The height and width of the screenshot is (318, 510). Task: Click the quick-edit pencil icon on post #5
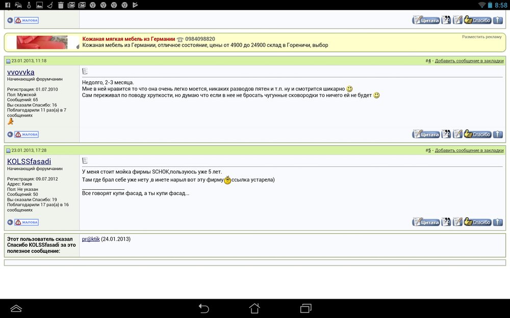coord(457,222)
